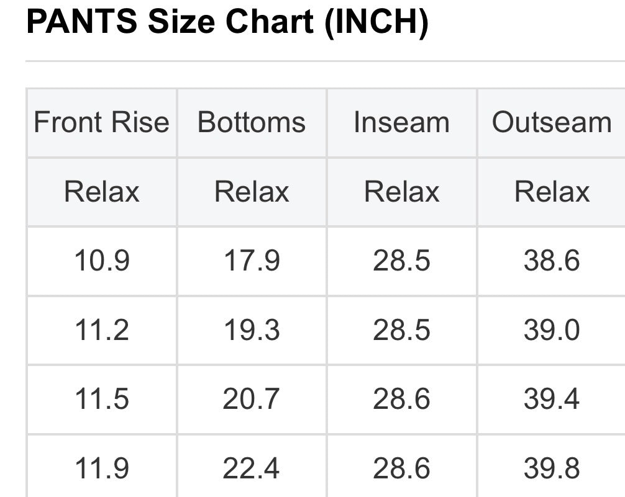Image resolution: width=625 pixels, height=497 pixels.
Task: Select the 20.7 bottoms value
Action: click(252, 399)
